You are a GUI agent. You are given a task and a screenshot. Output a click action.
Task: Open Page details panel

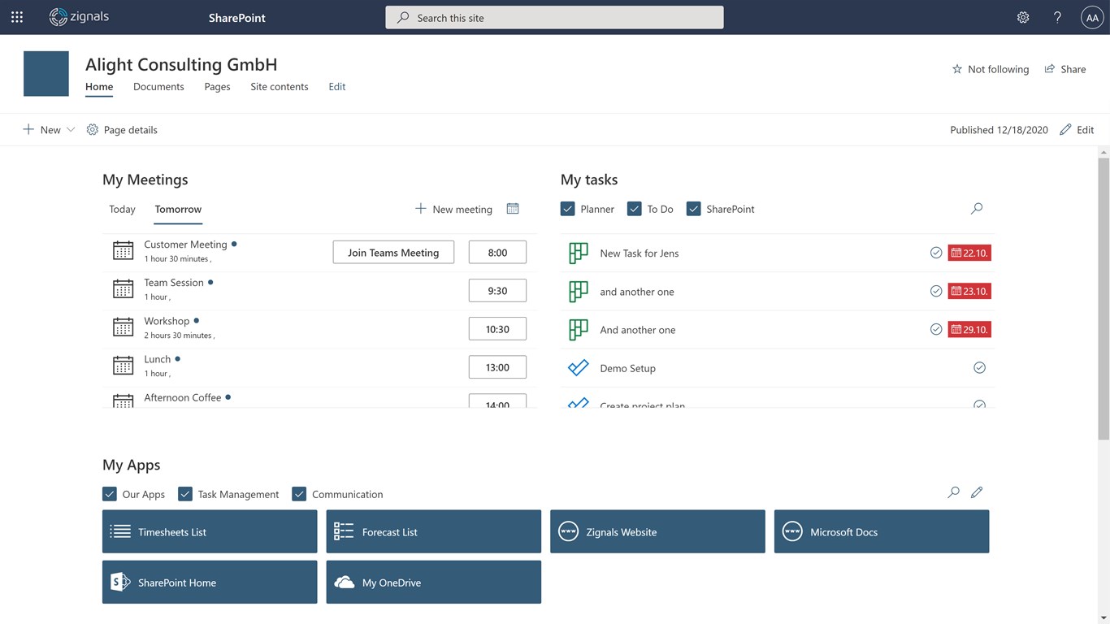pyautogui.click(x=122, y=130)
